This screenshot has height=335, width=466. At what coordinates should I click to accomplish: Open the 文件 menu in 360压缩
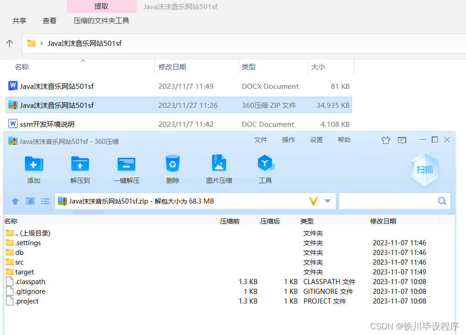pos(261,140)
